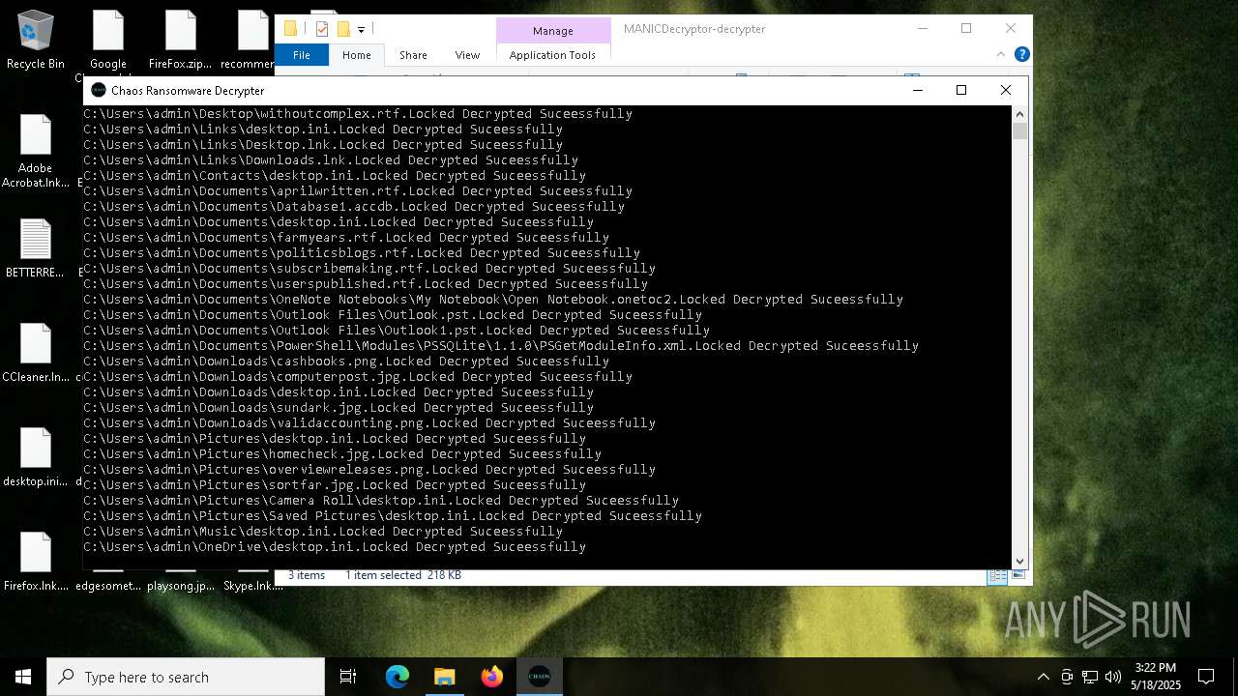Switch to the Home ribbon tab

[x=356, y=55]
